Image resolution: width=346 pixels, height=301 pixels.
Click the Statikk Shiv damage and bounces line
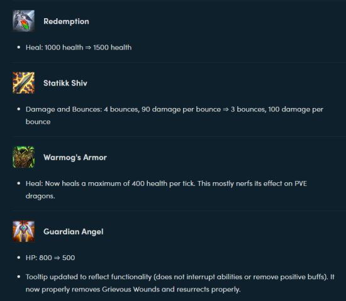[x=174, y=116]
